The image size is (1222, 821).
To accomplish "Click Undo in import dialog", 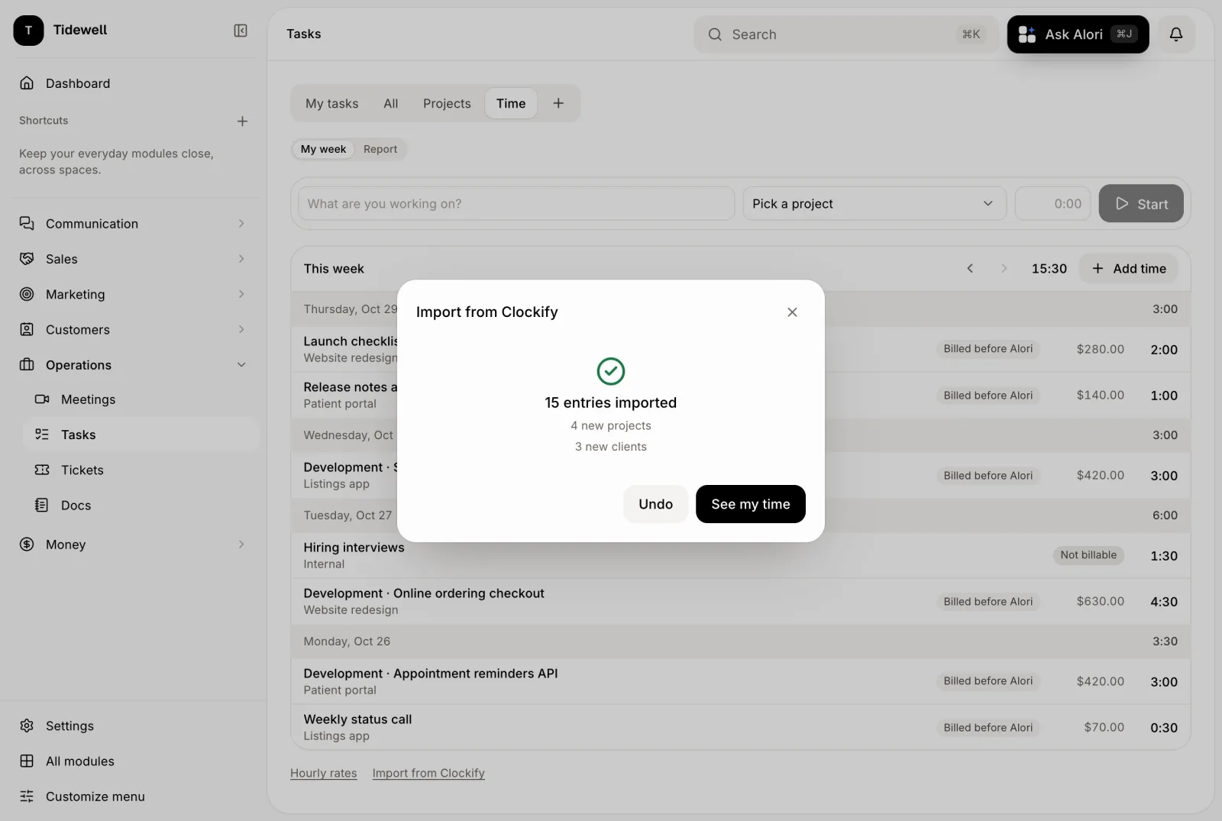I will coord(655,504).
